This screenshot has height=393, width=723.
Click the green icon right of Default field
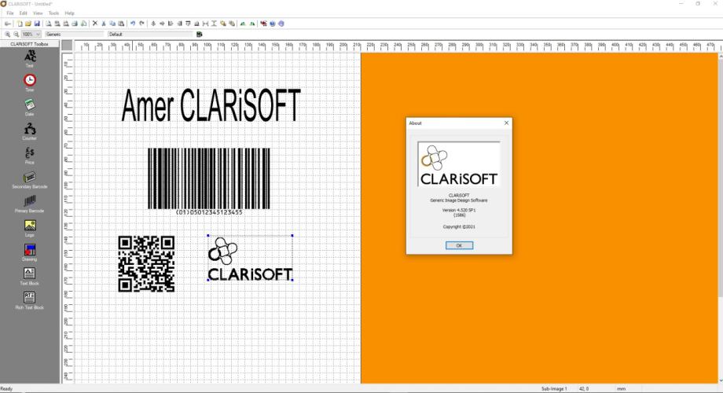pyautogui.click(x=199, y=34)
